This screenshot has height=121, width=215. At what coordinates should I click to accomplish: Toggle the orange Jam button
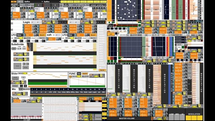pos(111,34)
